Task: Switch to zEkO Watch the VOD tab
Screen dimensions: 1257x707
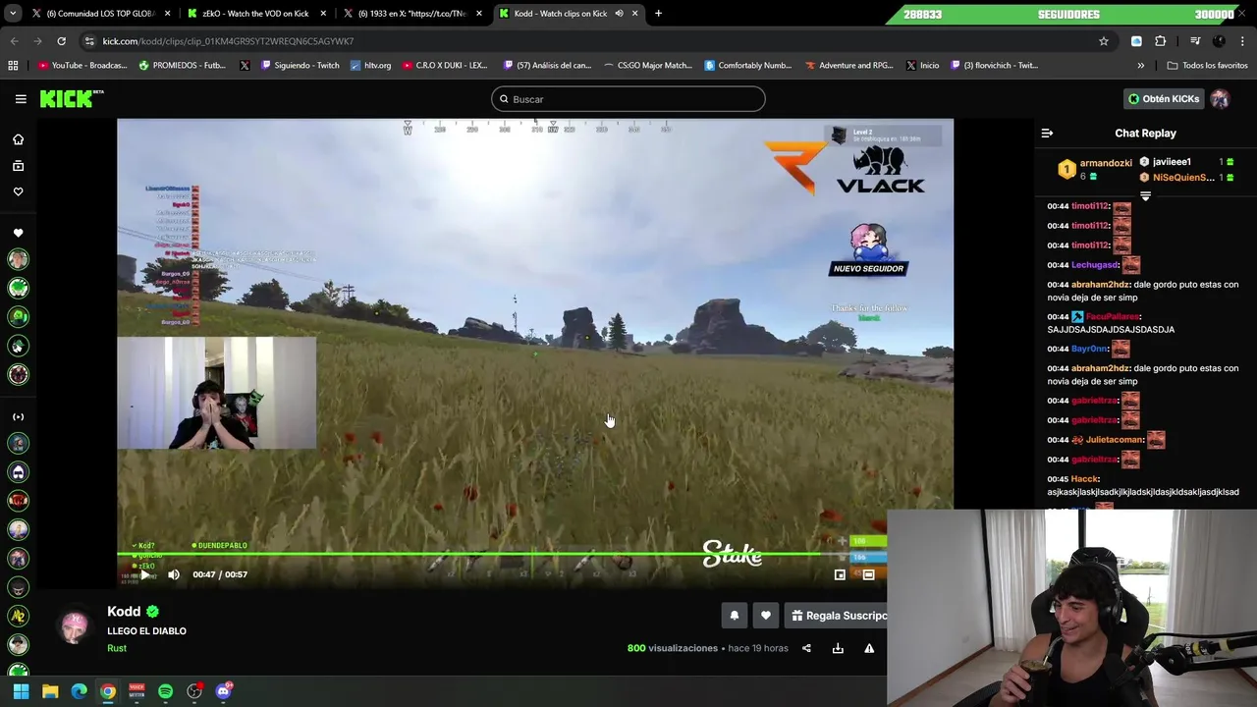Action: point(255,14)
